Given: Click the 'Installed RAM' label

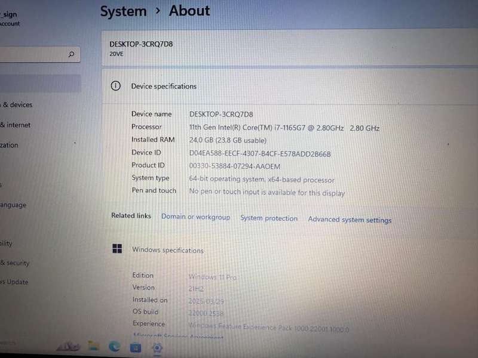Looking at the screenshot, I should coord(153,140).
